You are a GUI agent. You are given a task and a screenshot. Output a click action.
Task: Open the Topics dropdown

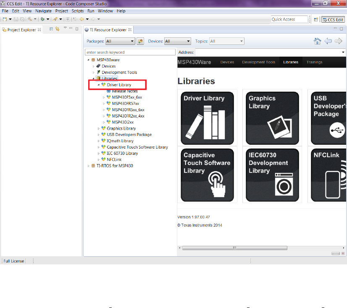pos(227,41)
